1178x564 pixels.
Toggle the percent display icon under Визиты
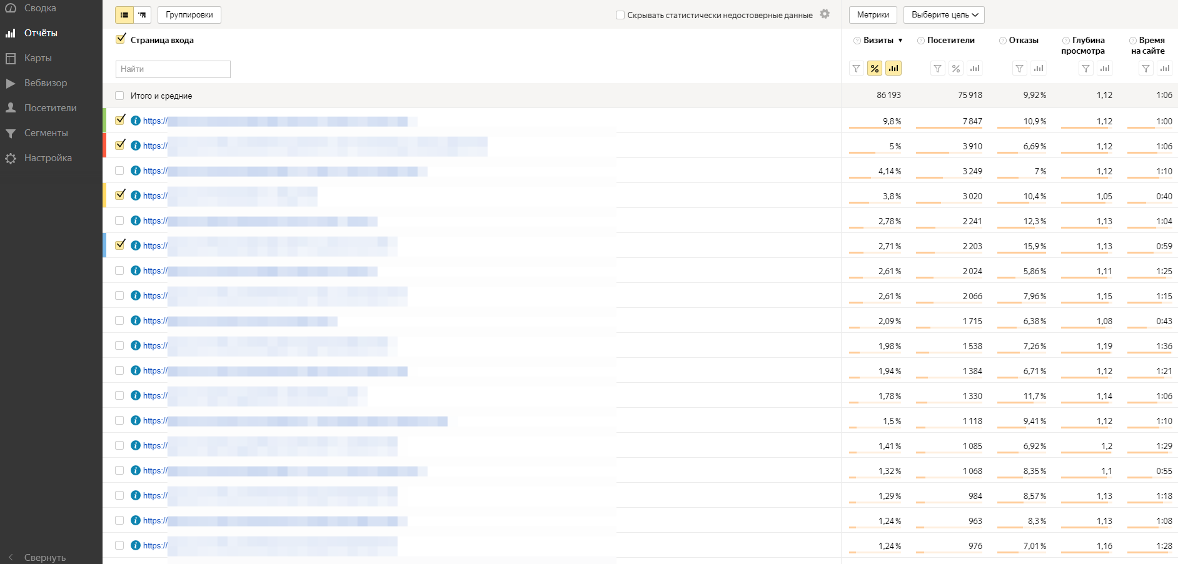coord(875,69)
